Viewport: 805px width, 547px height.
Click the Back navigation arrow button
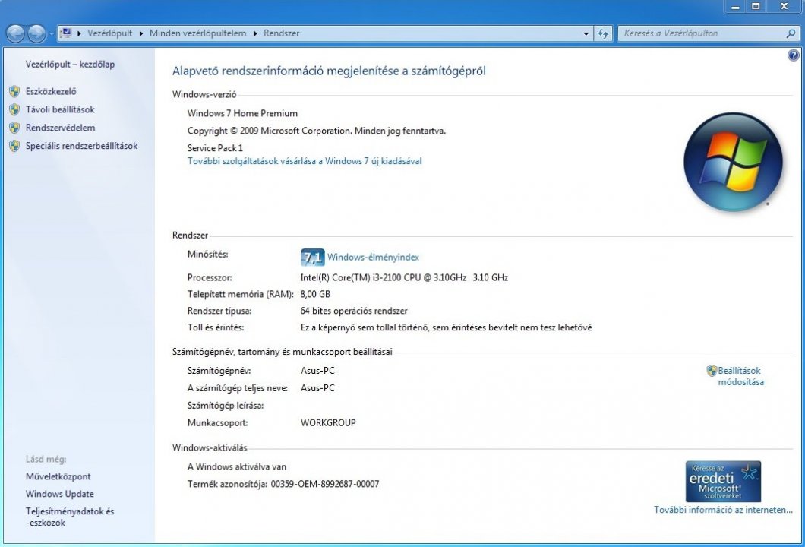tap(15, 34)
